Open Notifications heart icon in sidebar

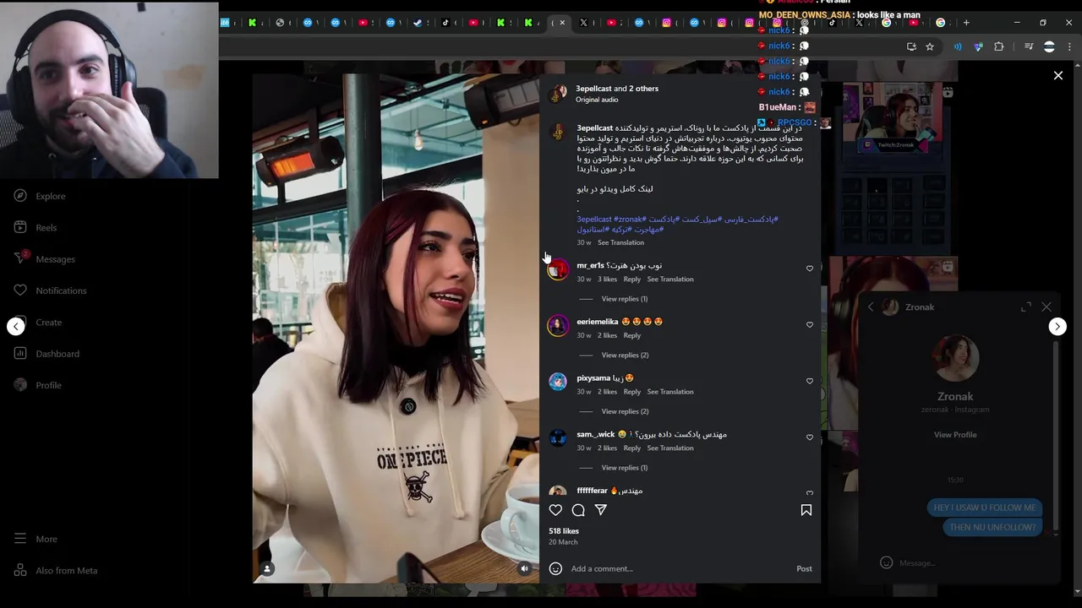(x=20, y=290)
